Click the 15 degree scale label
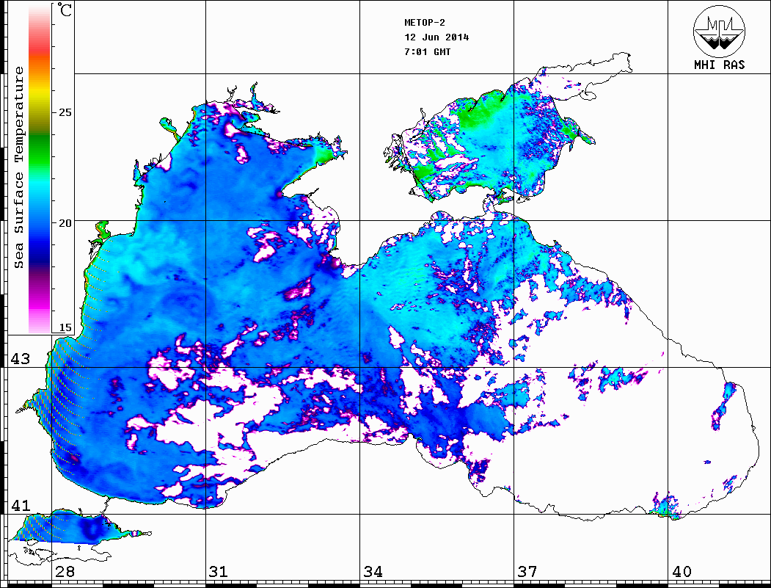 (x=65, y=327)
